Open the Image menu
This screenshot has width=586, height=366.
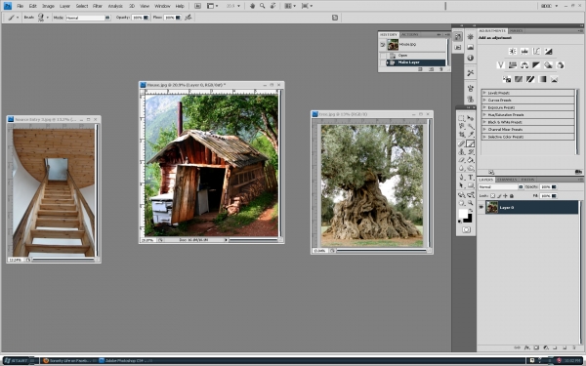pyautogui.click(x=48, y=6)
